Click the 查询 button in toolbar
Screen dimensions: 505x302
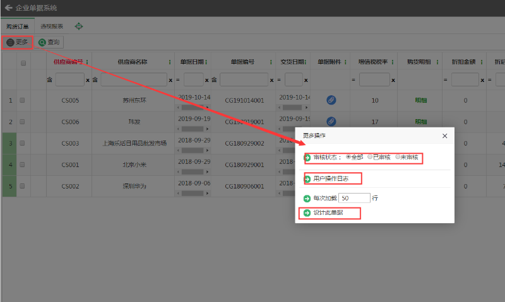[50, 42]
